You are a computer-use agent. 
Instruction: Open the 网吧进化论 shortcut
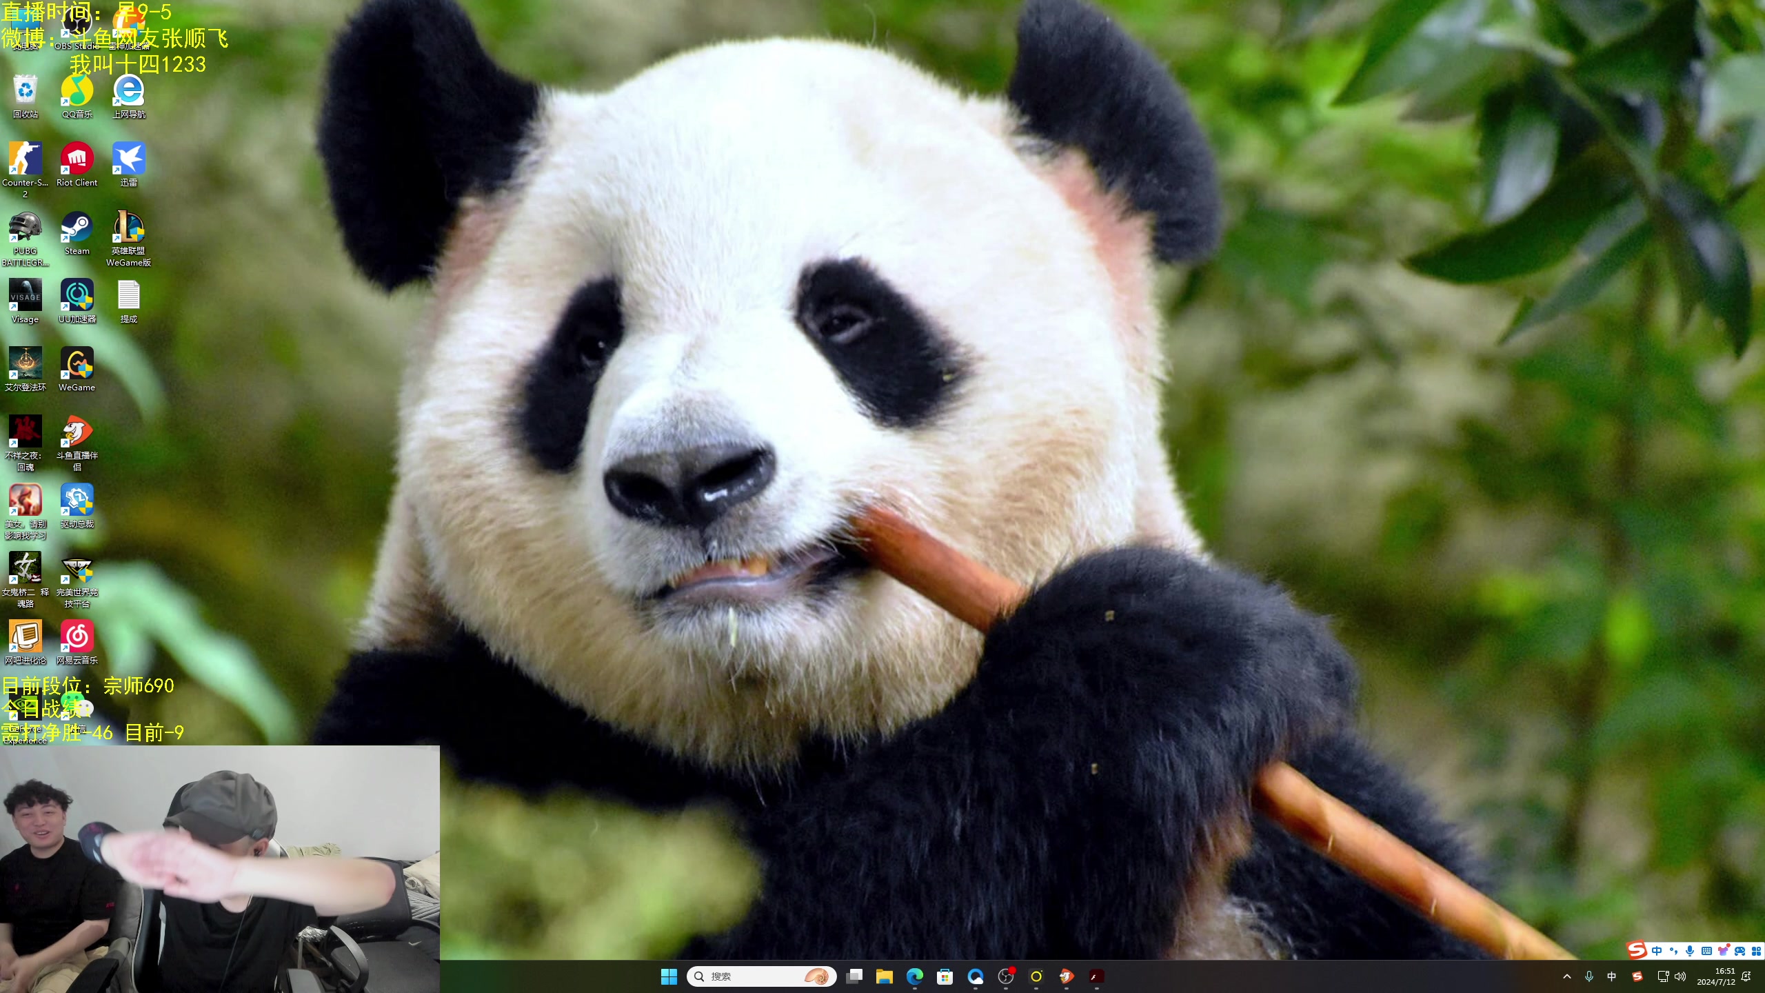click(x=26, y=643)
